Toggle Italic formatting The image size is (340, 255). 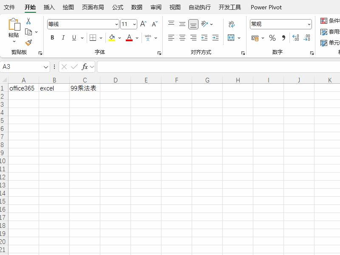tap(63, 38)
